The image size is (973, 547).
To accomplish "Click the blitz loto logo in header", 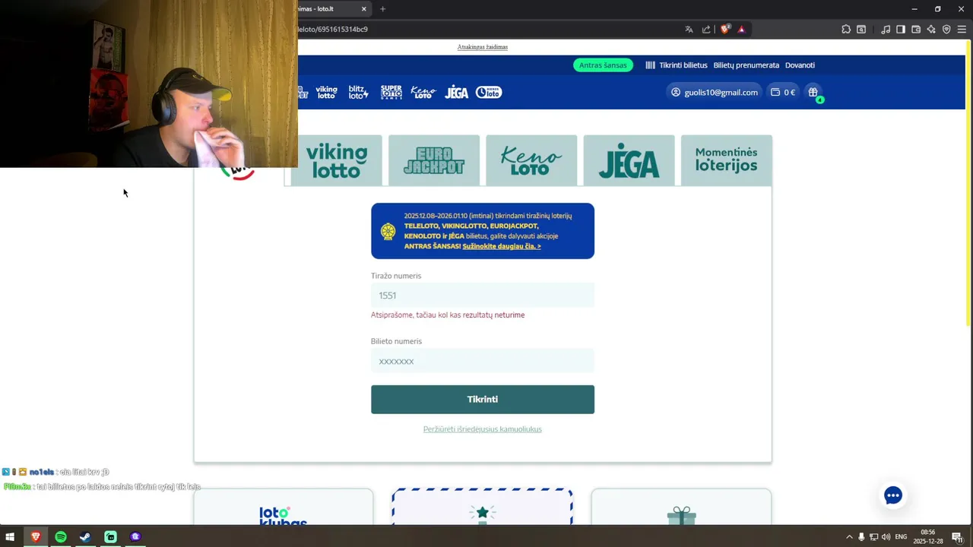I will (x=358, y=92).
